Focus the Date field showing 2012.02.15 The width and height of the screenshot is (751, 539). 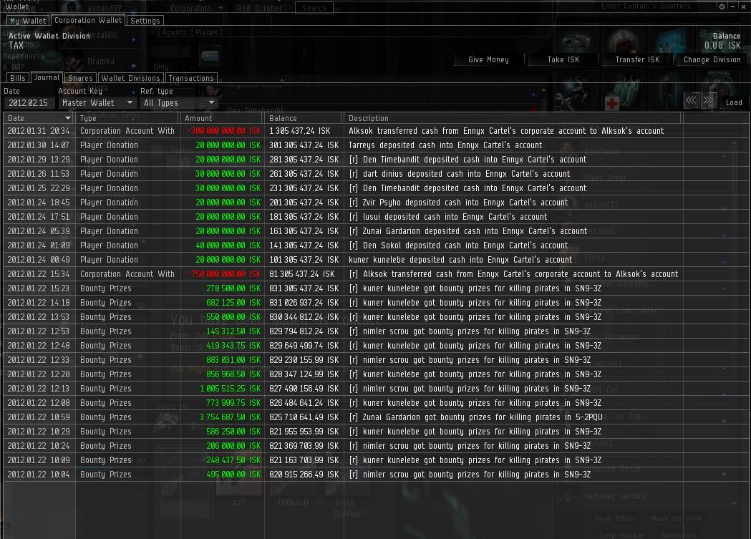coord(29,103)
